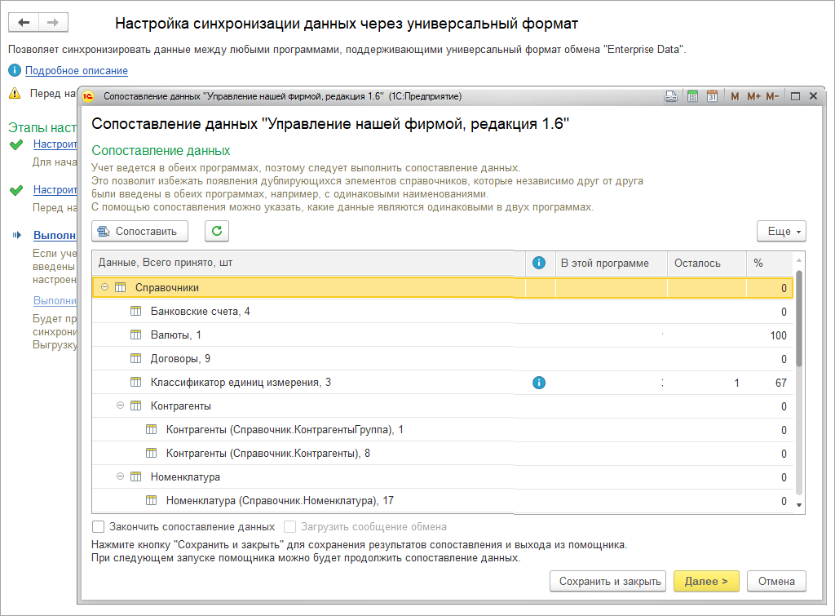This screenshot has width=835, height=616.
Task: Click the back arrow navigation button
Action: coord(24,23)
